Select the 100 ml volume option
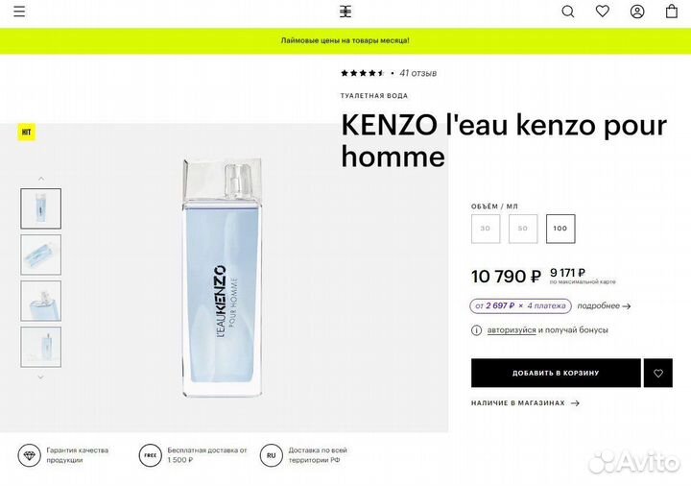The width and height of the screenshot is (691, 486). (560, 229)
